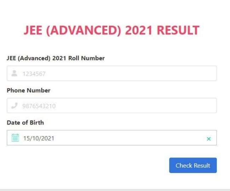Click the 1234567 placeholder text
The height and width of the screenshot is (191, 230).
[34, 74]
